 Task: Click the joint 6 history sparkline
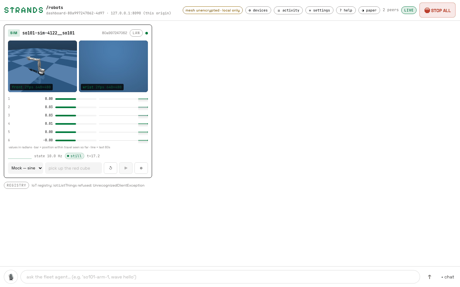pyautogui.click(x=123, y=140)
